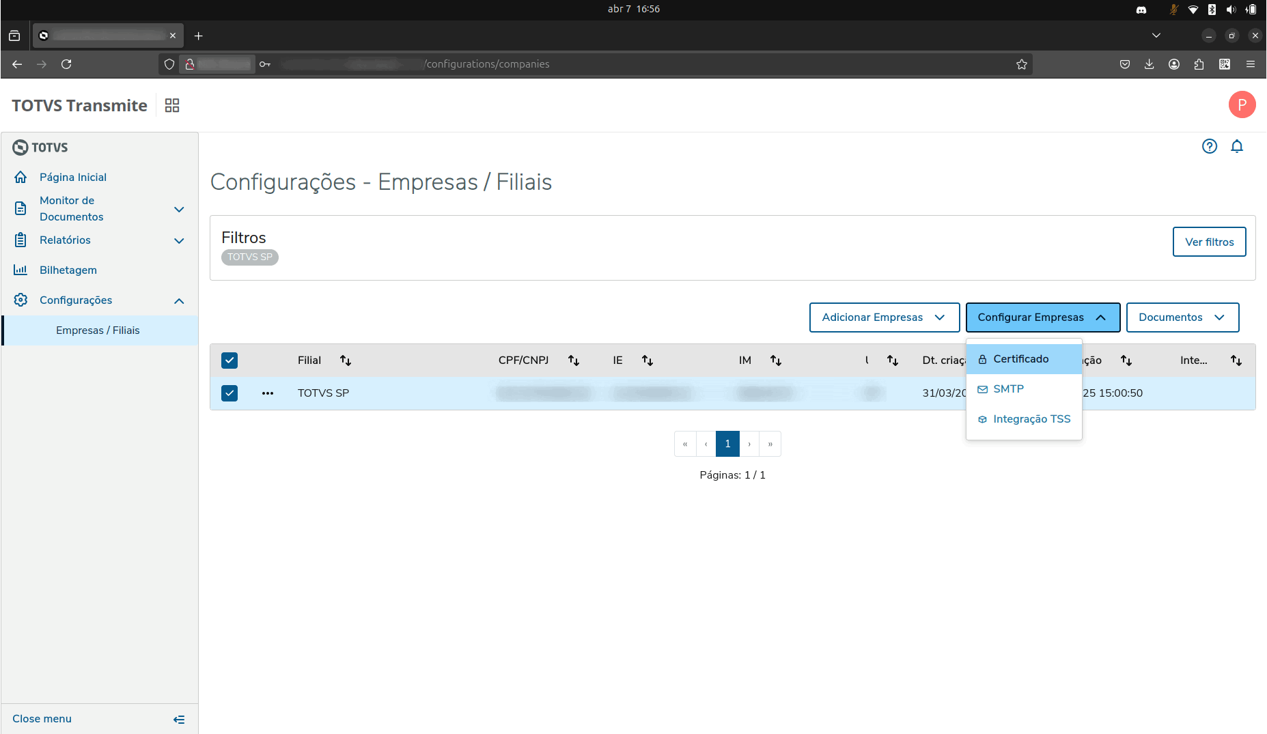The height and width of the screenshot is (734, 1267).
Task: Open a new browser tab
Action: pyautogui.click(x=199, y=36)
